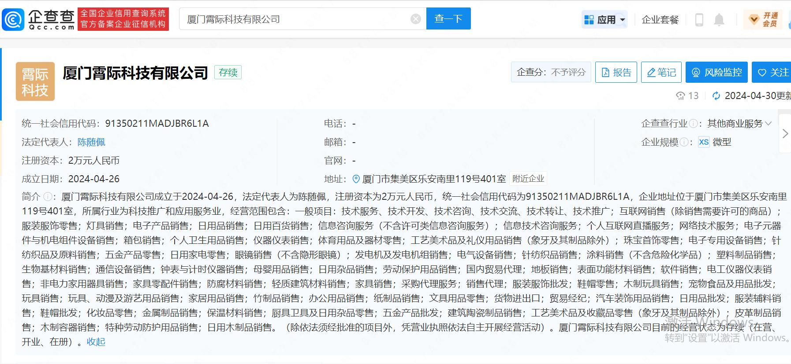Click the info icon beside 企业规模
791x364 pixels.
coord(684,142)
